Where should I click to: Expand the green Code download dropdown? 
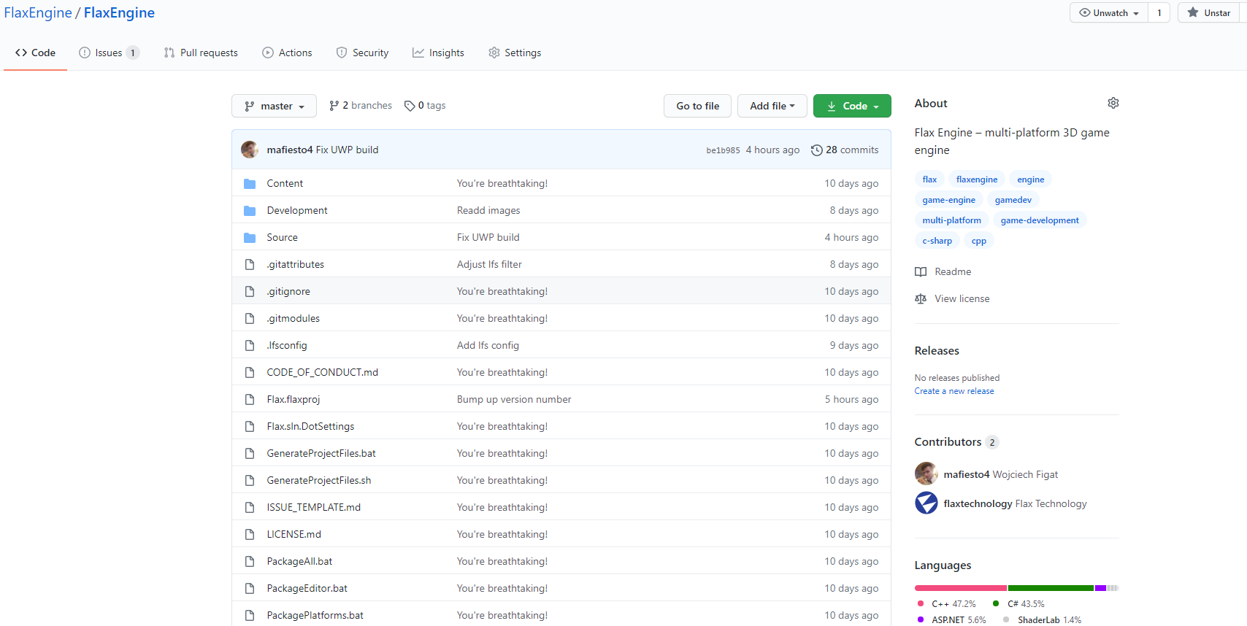tap(852, 106)
